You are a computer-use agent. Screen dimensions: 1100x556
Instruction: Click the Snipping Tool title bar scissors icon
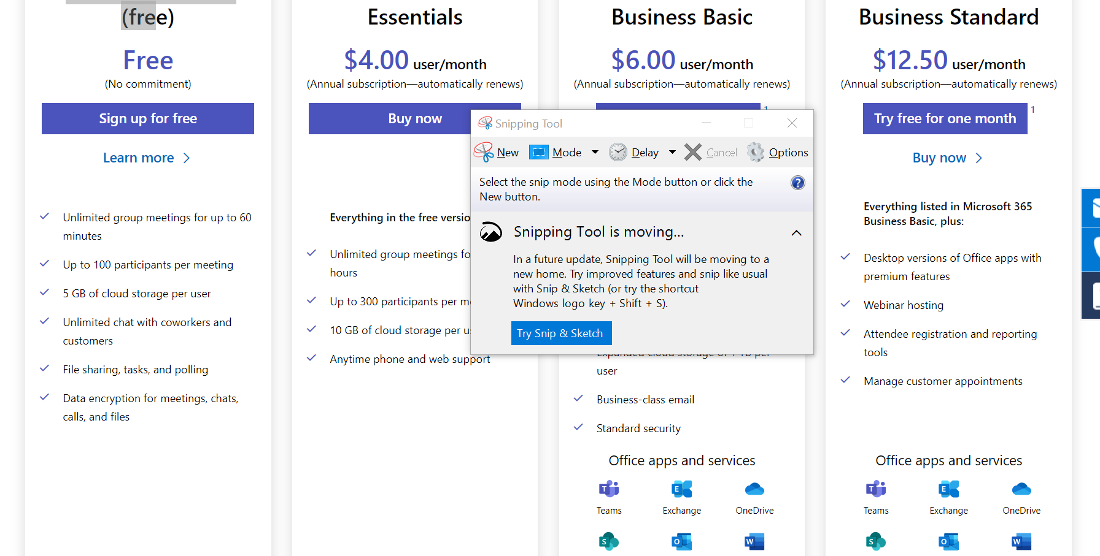coord(485,123)
